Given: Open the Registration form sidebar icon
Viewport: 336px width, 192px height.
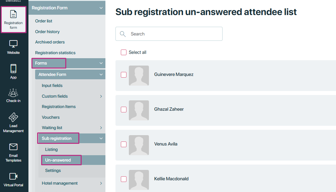Looking at the screenshot, I should [x=13, y=14].
